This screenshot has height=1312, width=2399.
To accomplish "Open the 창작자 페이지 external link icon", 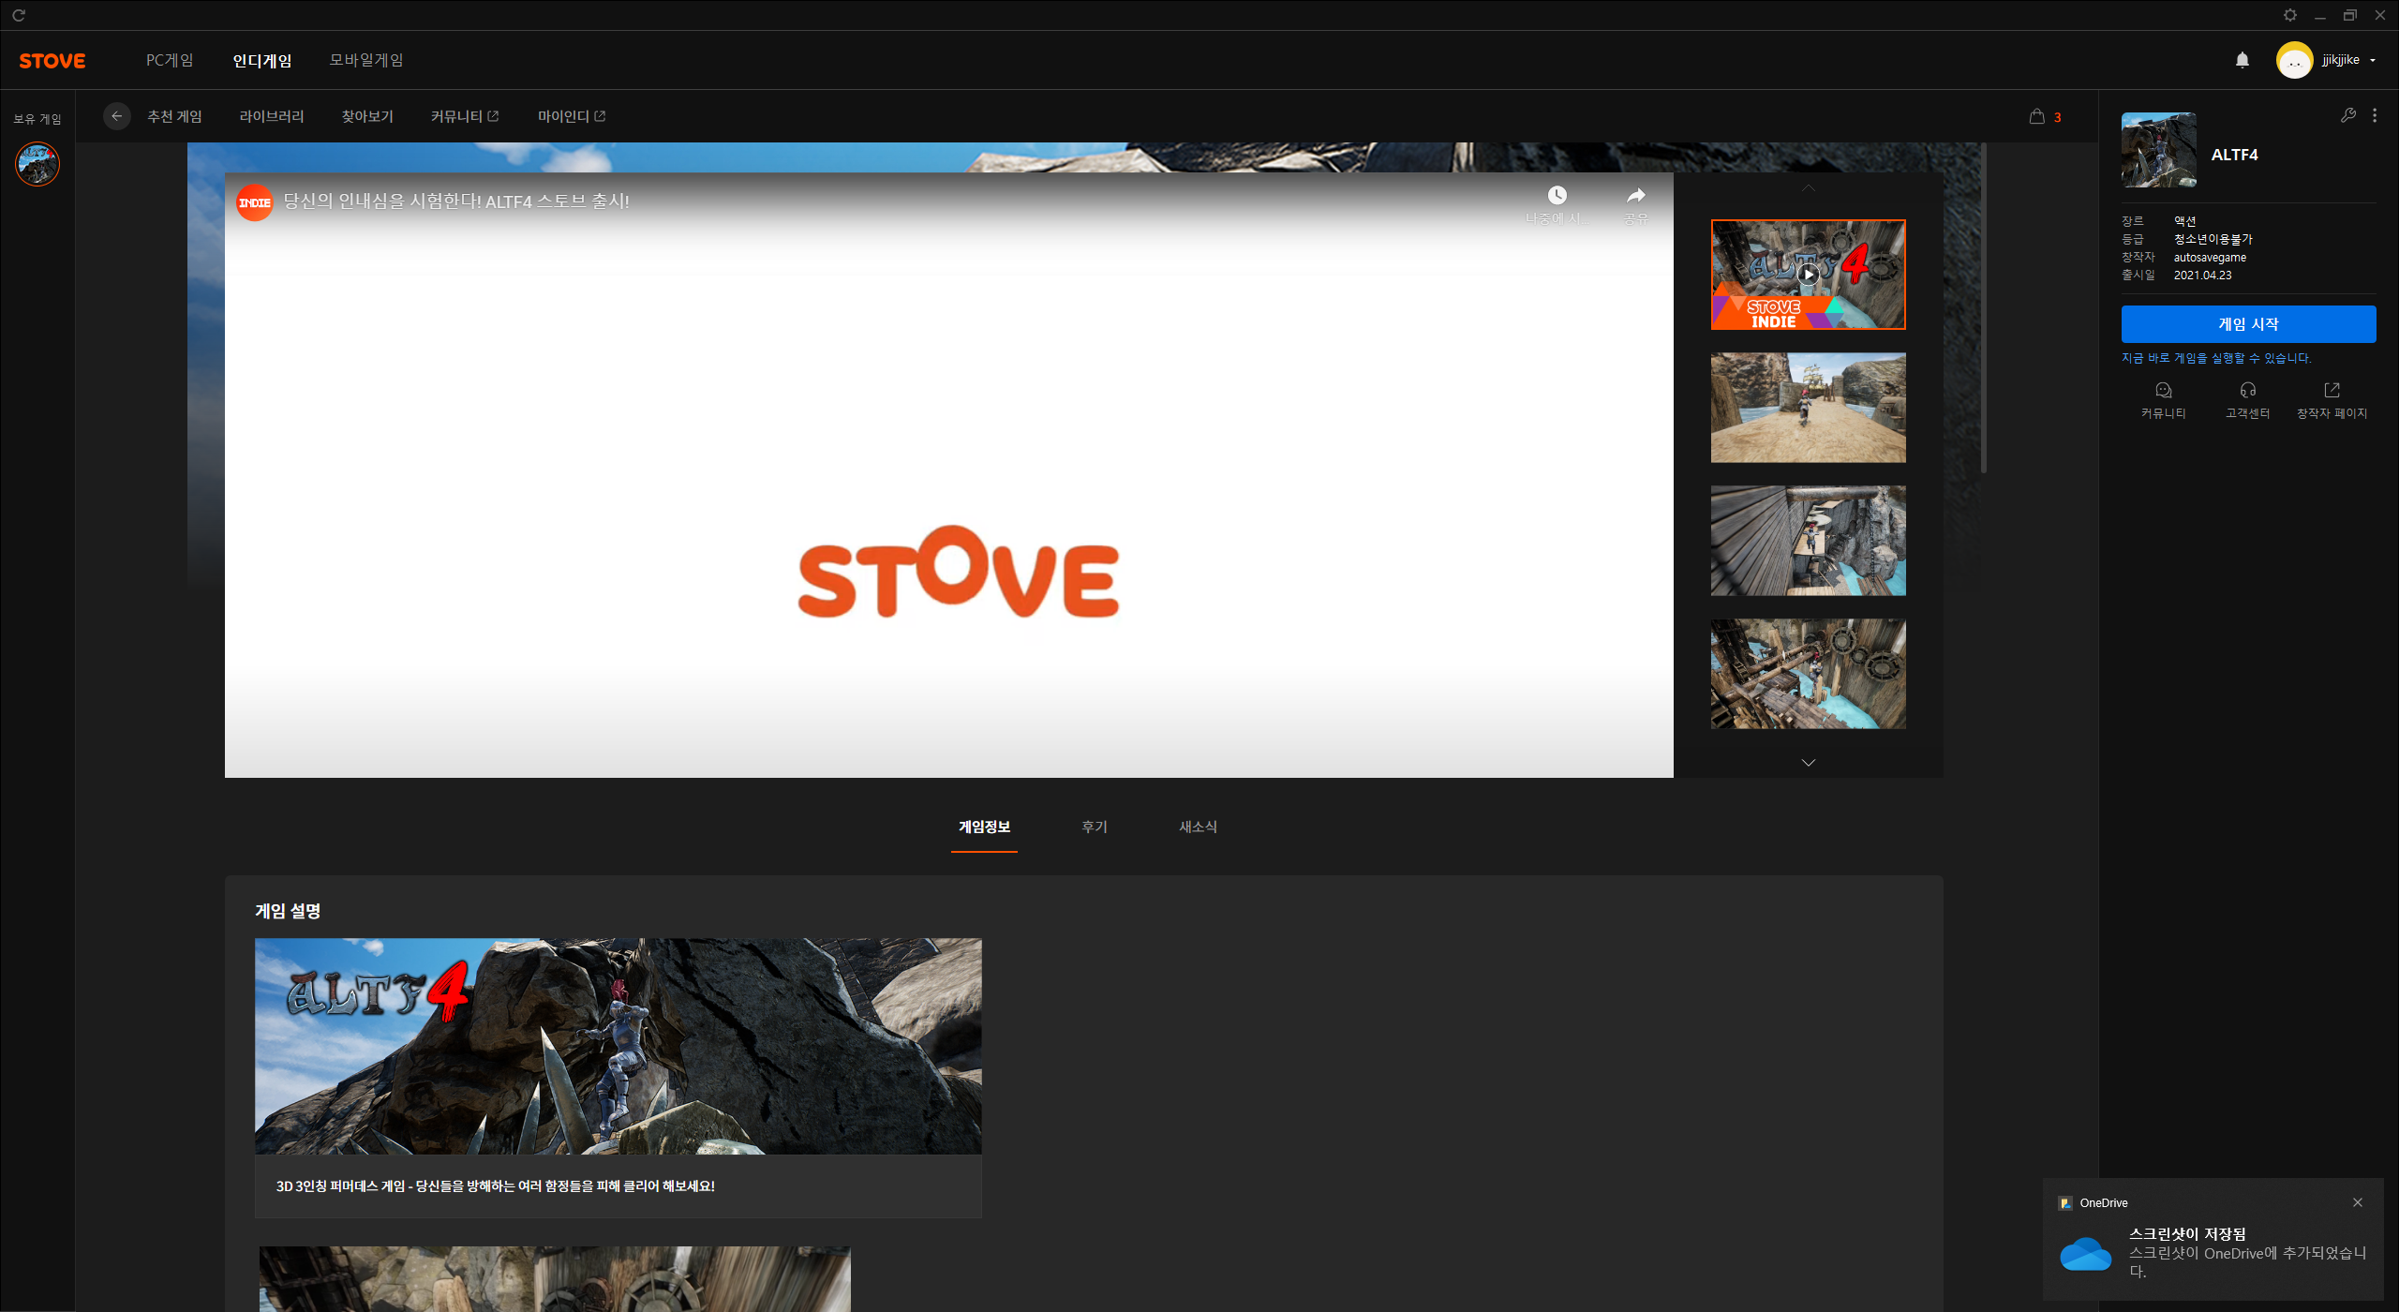I will pyautogui.click(x=2332, y=391).
